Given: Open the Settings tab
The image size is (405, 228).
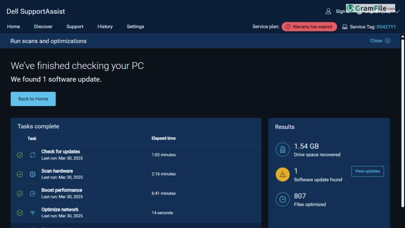Looking at the screenshot, I should click(x=135, y=27).
